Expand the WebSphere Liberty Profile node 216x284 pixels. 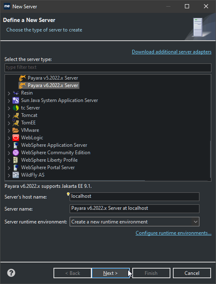9,160
